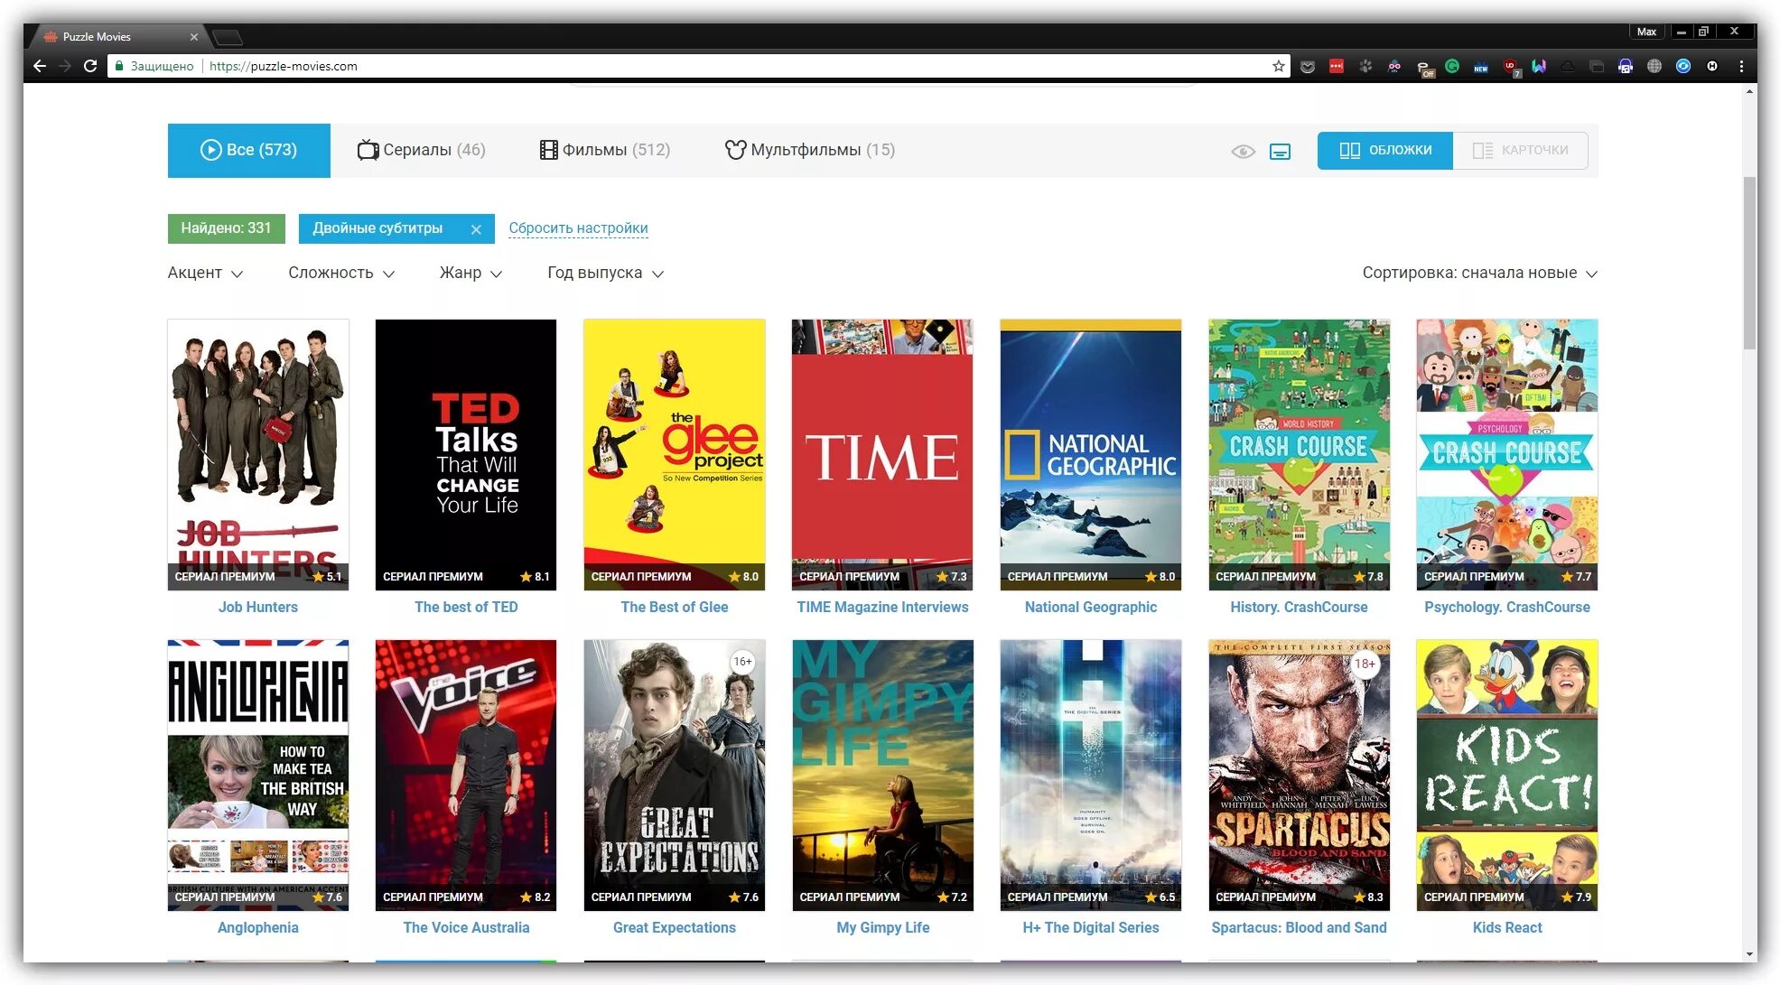Viewport: 1780px width, 985px height.
Task: Remove the Двойные субтитры filter tag
Action: pyautogui.click(x=476, y=229)
